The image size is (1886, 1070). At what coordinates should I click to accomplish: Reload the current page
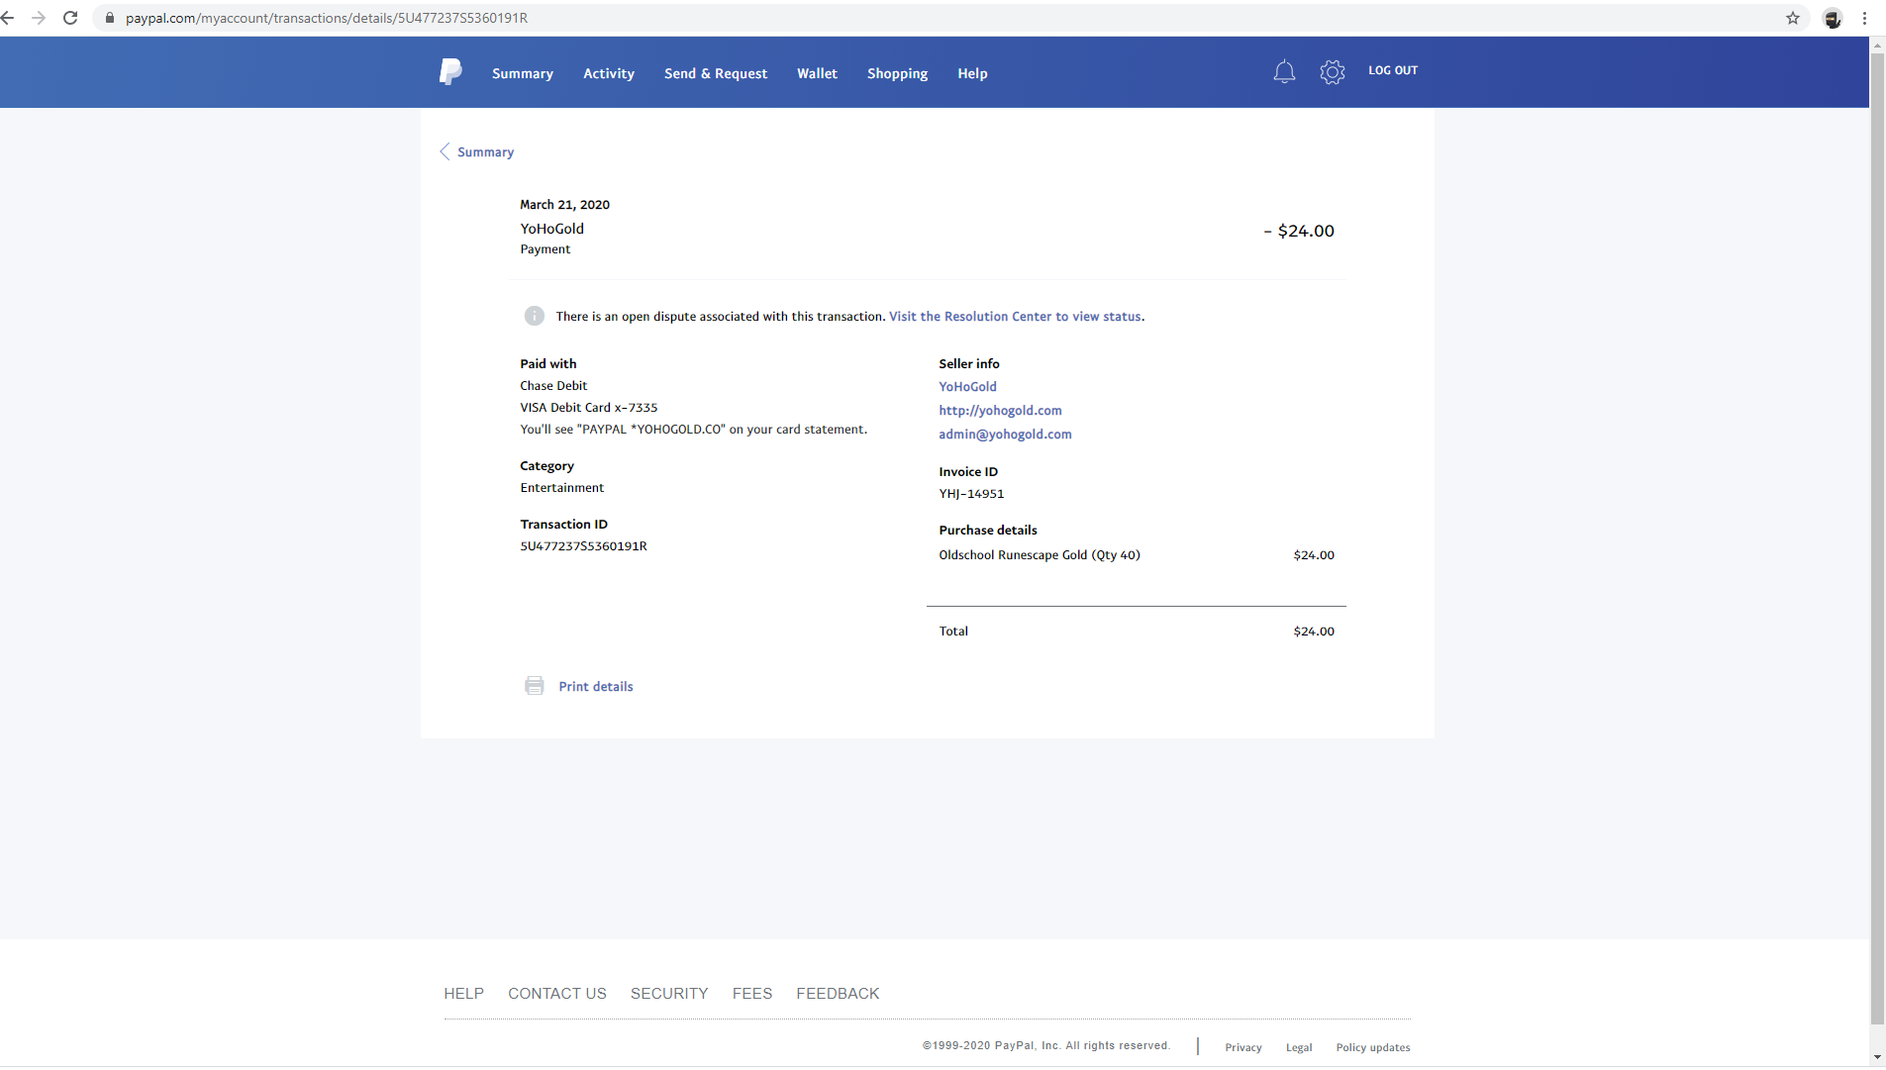70,18
